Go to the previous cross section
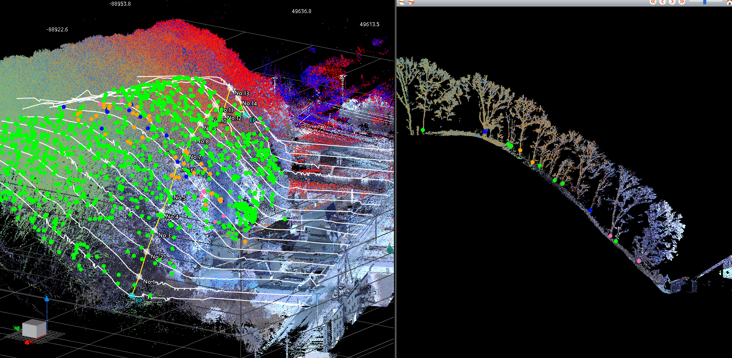The width and height of the screenshot is (732, 358). click(x=663, y=2)
